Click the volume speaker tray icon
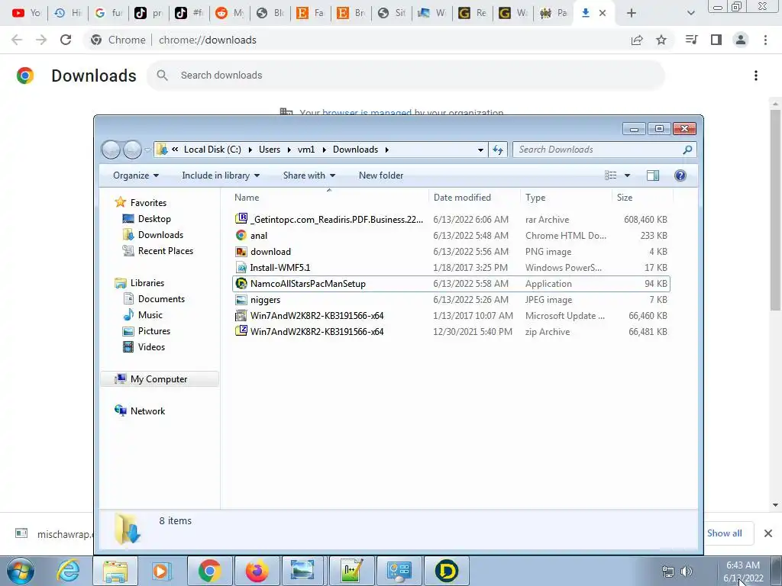Image resolution: width=782 pixels, height=586 pixels. coord(687,571)
